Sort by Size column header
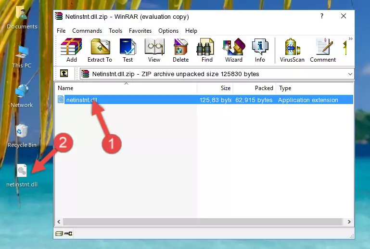370x249 pixels. [215, 88]
